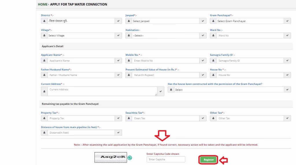Open the house permission Select dropdown

click(229, 90)
